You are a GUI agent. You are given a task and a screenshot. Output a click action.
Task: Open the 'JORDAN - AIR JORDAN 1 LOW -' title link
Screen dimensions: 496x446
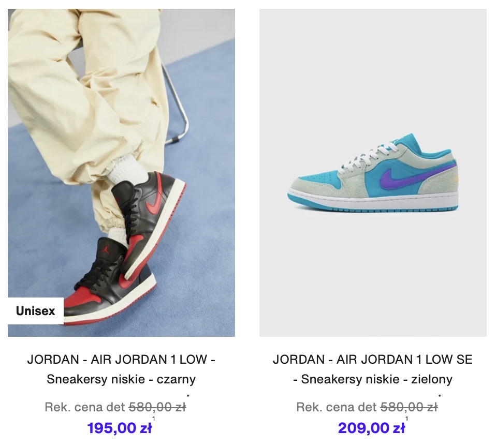(x=121, y=360)
